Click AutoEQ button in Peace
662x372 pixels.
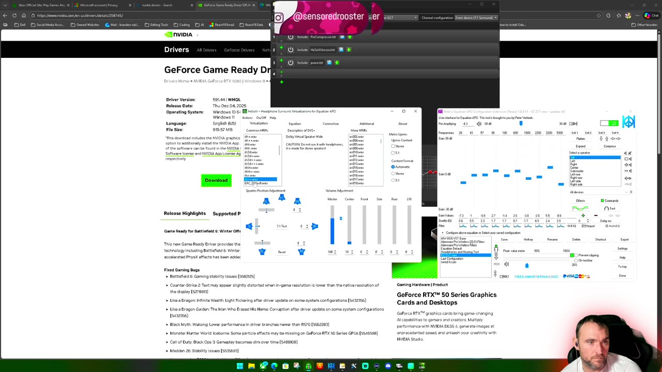coord(612,226)
